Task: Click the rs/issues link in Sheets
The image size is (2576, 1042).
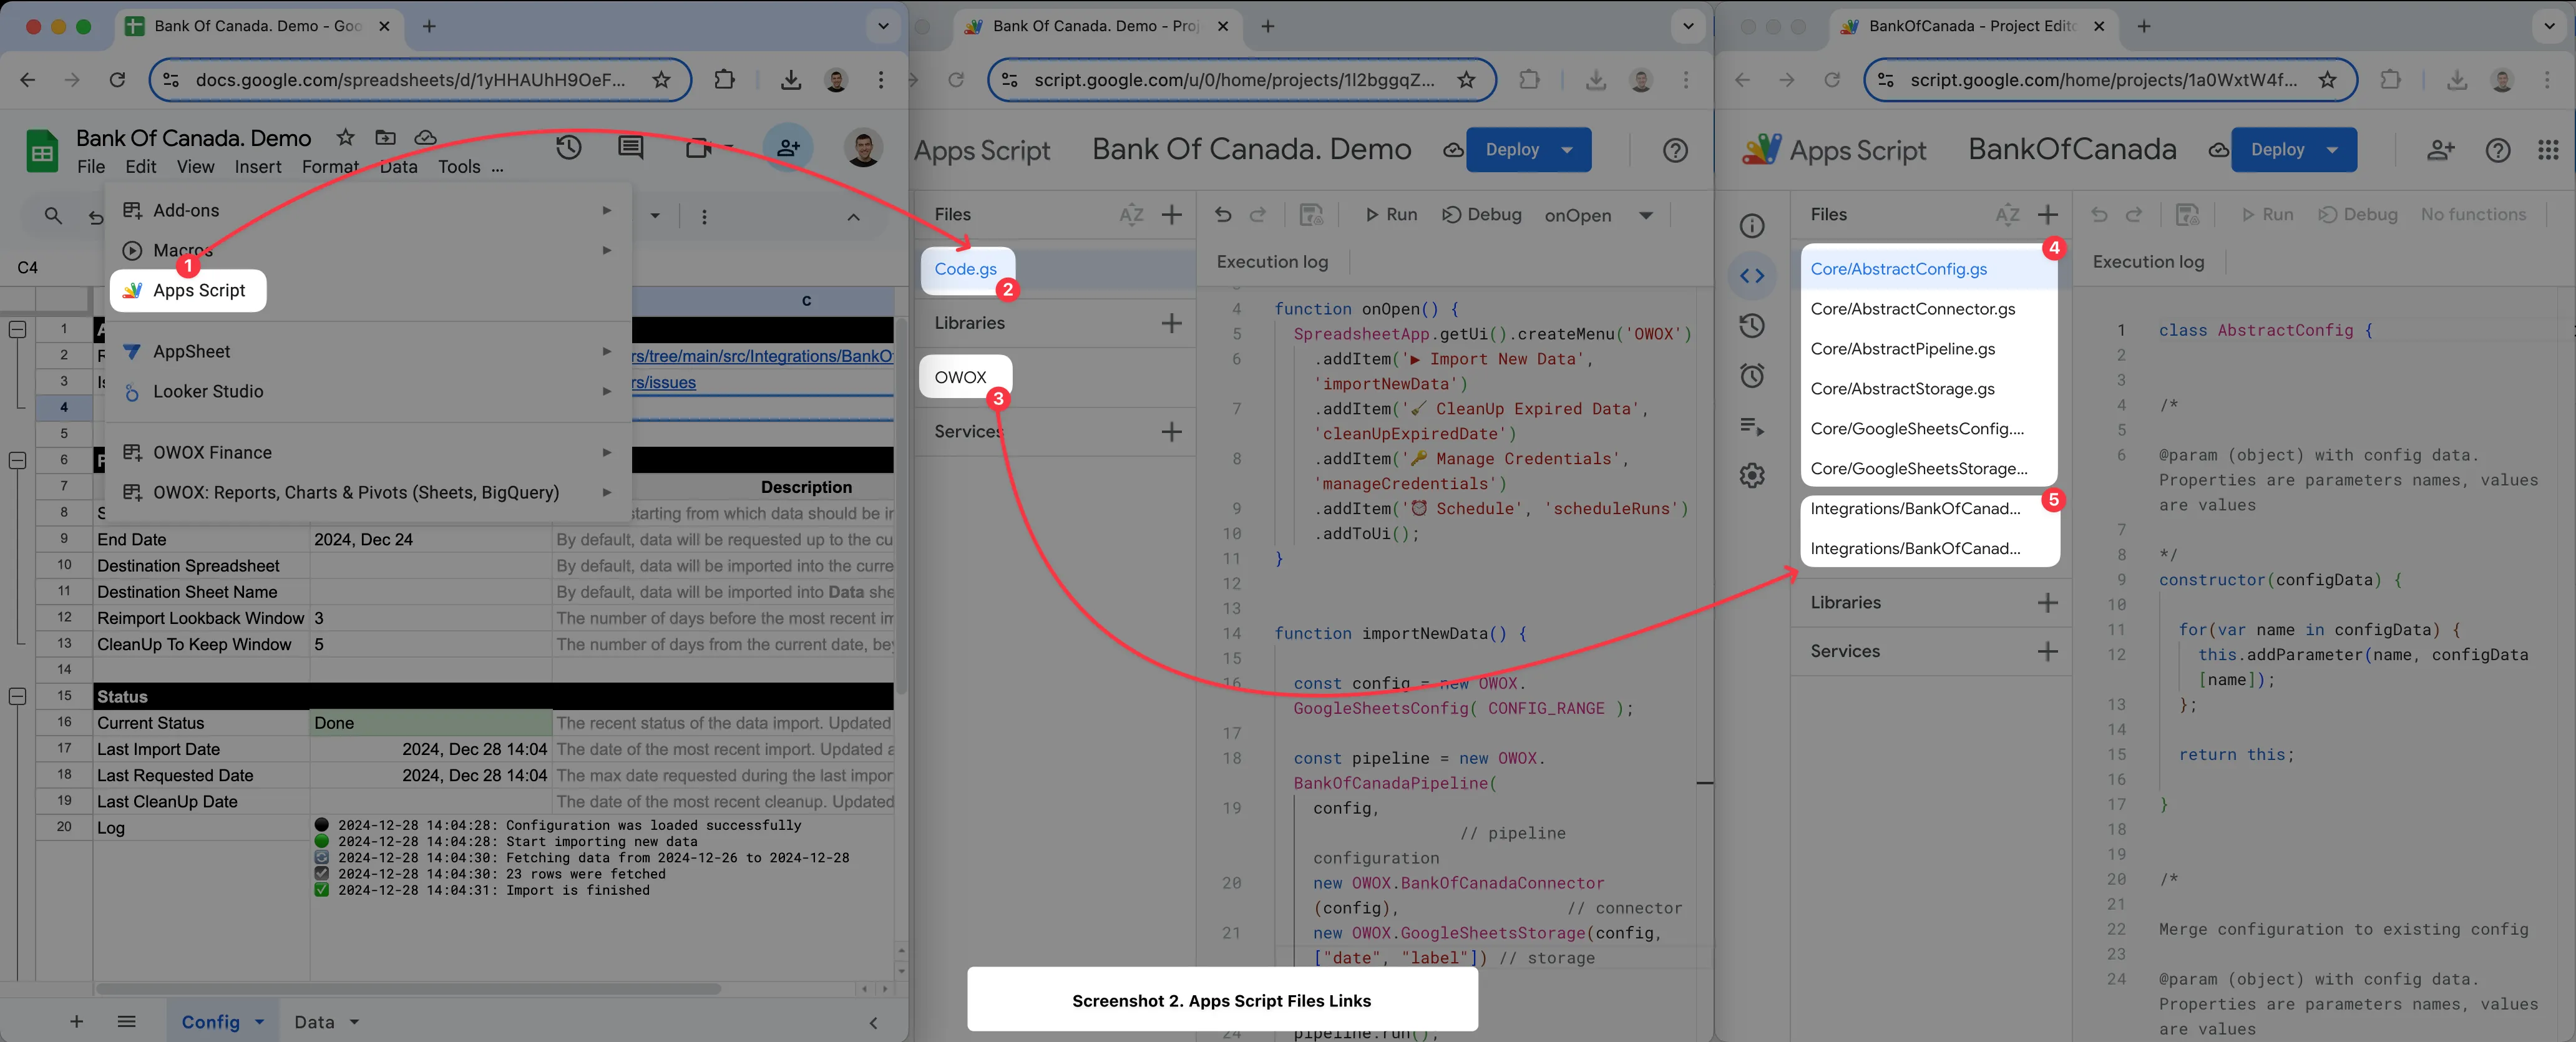Action: tap(665, 383)
